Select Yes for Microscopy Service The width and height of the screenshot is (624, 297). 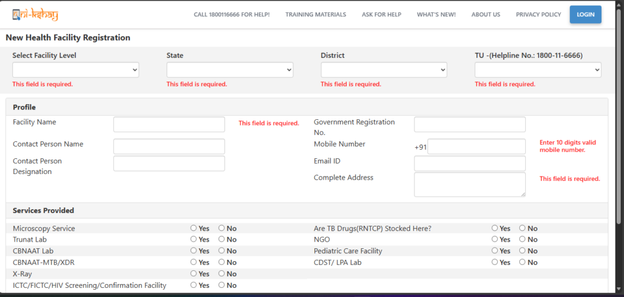tap(194, 228)
